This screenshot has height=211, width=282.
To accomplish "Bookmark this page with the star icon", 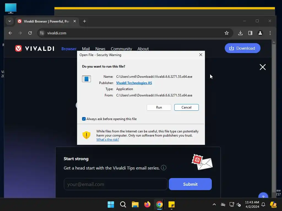I will (226, 33).
